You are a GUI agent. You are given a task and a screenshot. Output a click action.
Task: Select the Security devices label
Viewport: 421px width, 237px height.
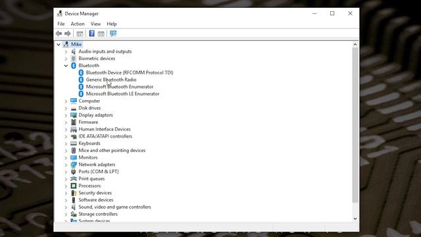(95, 193)
